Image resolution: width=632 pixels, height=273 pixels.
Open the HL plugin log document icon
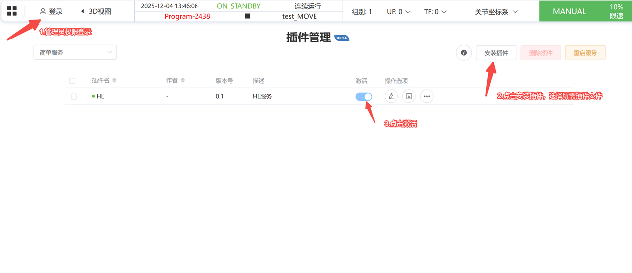pos(409,96)
